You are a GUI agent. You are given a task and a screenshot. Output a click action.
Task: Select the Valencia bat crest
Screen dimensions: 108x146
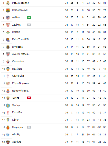[8, 69]
